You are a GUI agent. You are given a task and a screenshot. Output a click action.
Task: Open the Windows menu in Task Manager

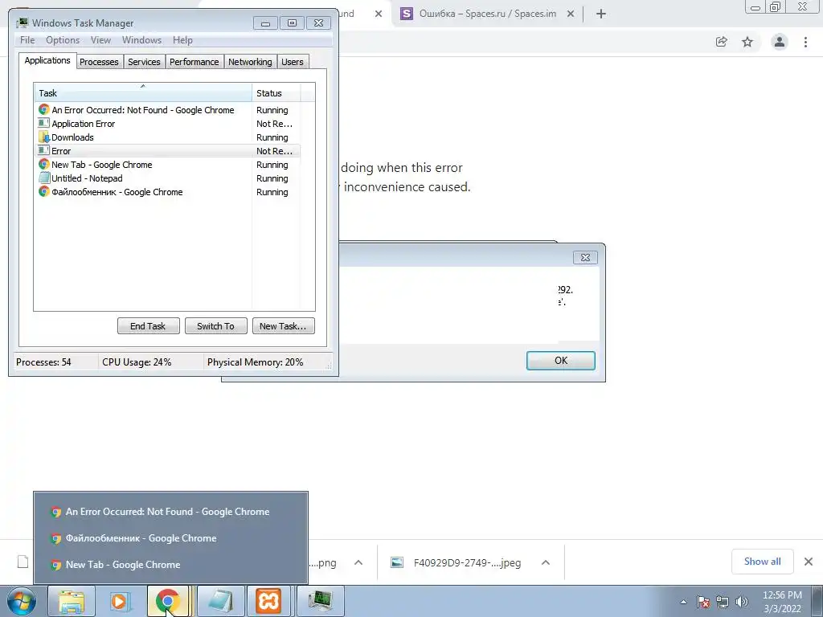pos(141,40)
